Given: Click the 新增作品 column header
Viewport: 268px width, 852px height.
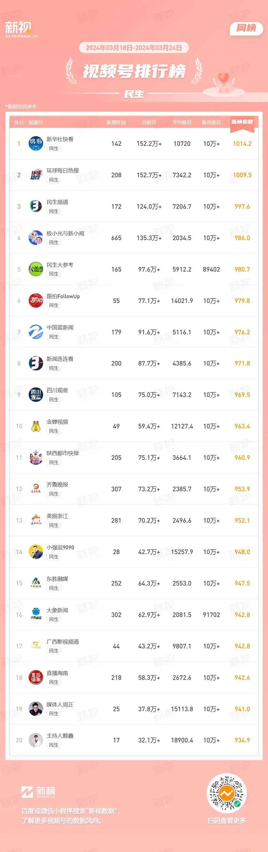Looking at the screenshot, I should pyautogui.click(x=116, y=122).
